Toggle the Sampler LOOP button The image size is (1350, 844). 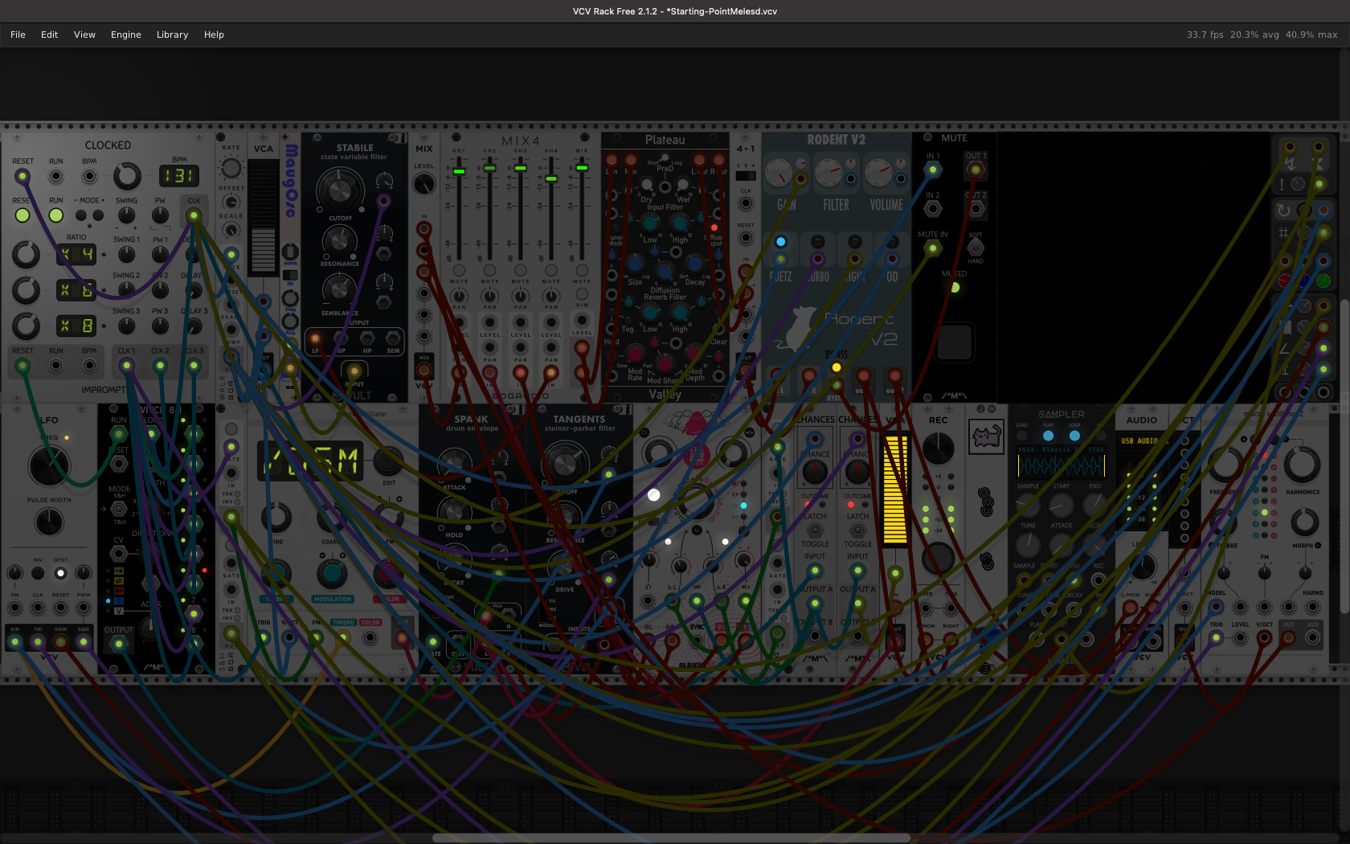coord(1074,436)
